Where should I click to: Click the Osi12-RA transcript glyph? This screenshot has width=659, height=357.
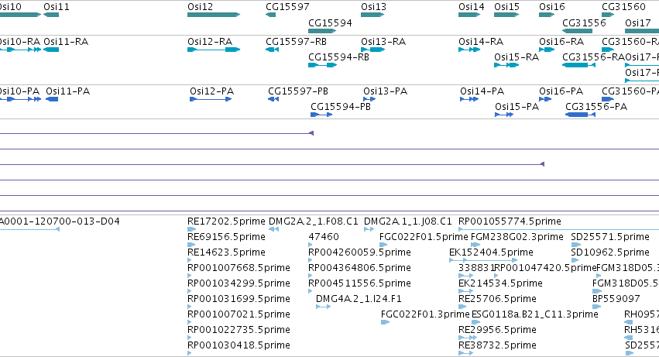coord(214,50)
